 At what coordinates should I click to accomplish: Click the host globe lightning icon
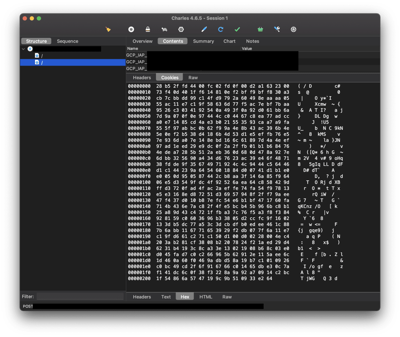30,49
